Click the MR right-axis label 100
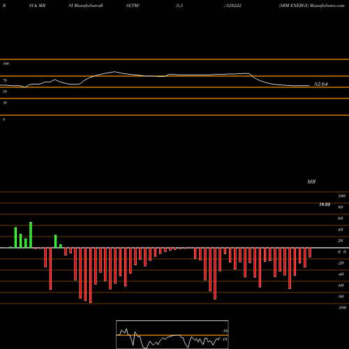Image resolution: width=349 pixels, height=349 pixels. point(341,196)
